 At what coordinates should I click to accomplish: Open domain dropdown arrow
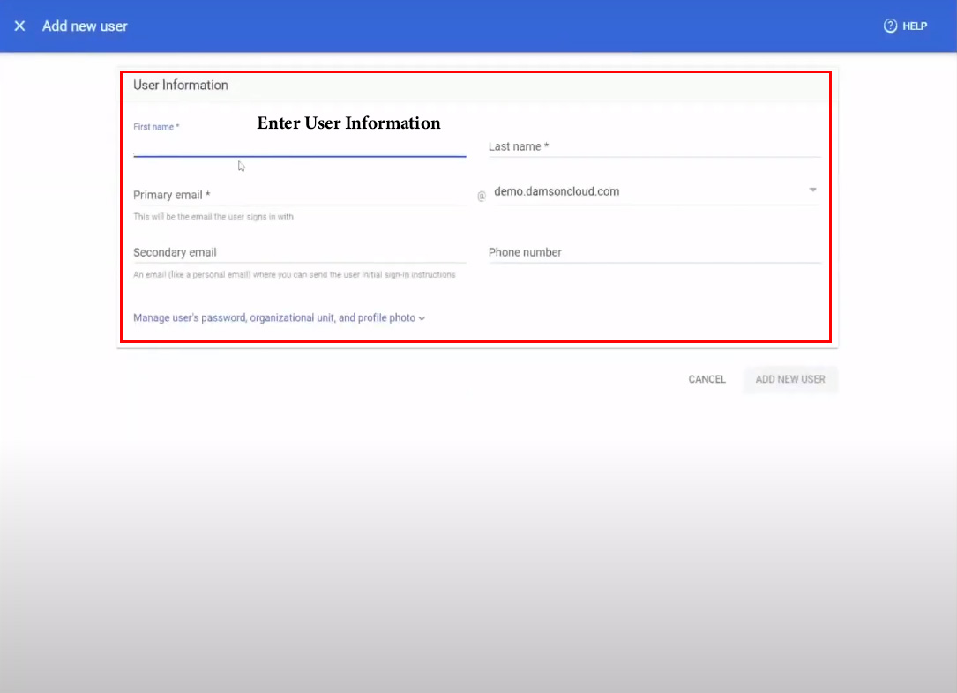812,190
